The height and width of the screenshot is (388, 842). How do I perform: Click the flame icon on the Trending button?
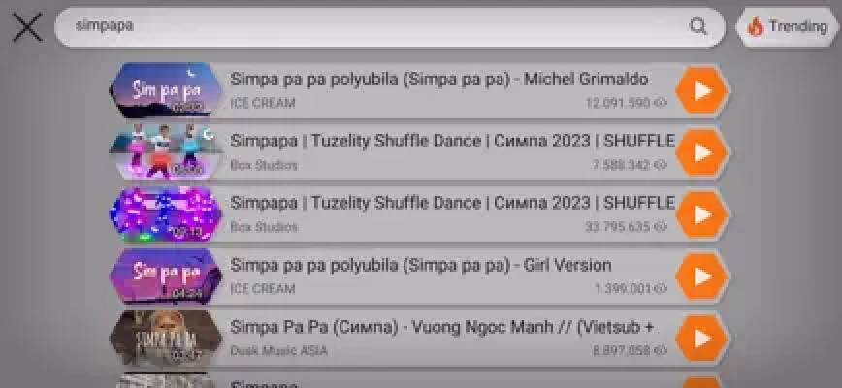tap(755, 27)
